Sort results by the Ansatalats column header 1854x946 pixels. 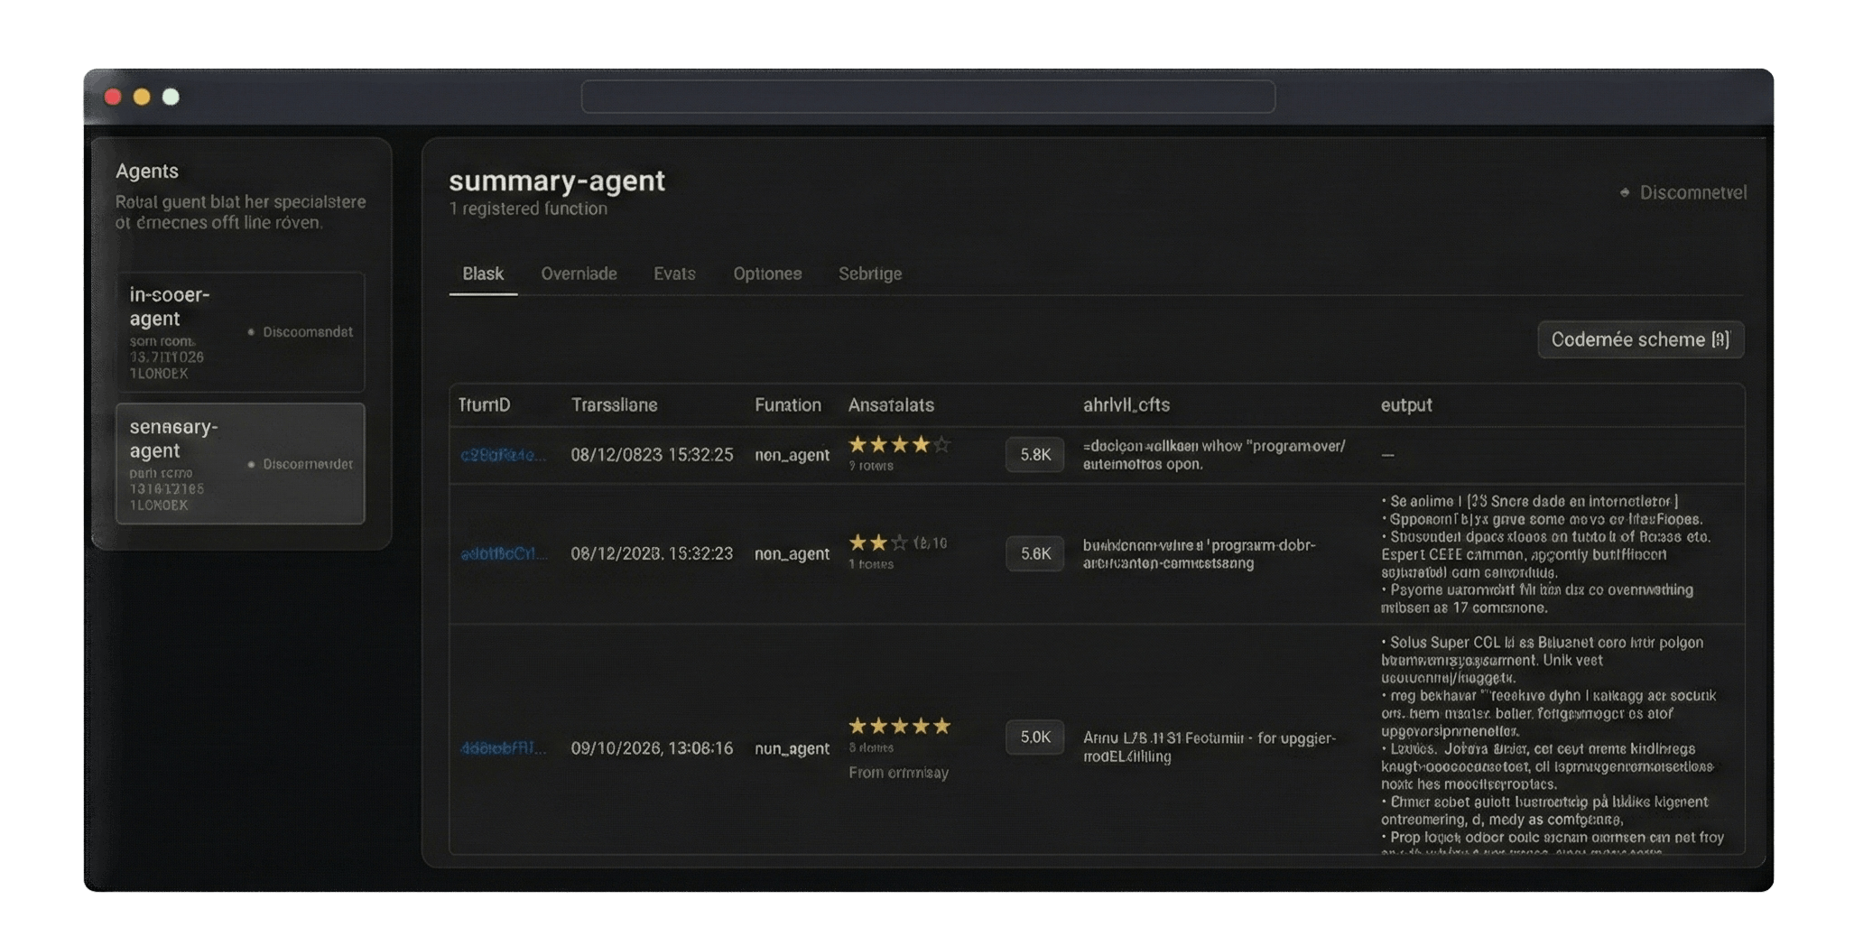point(890,405)
